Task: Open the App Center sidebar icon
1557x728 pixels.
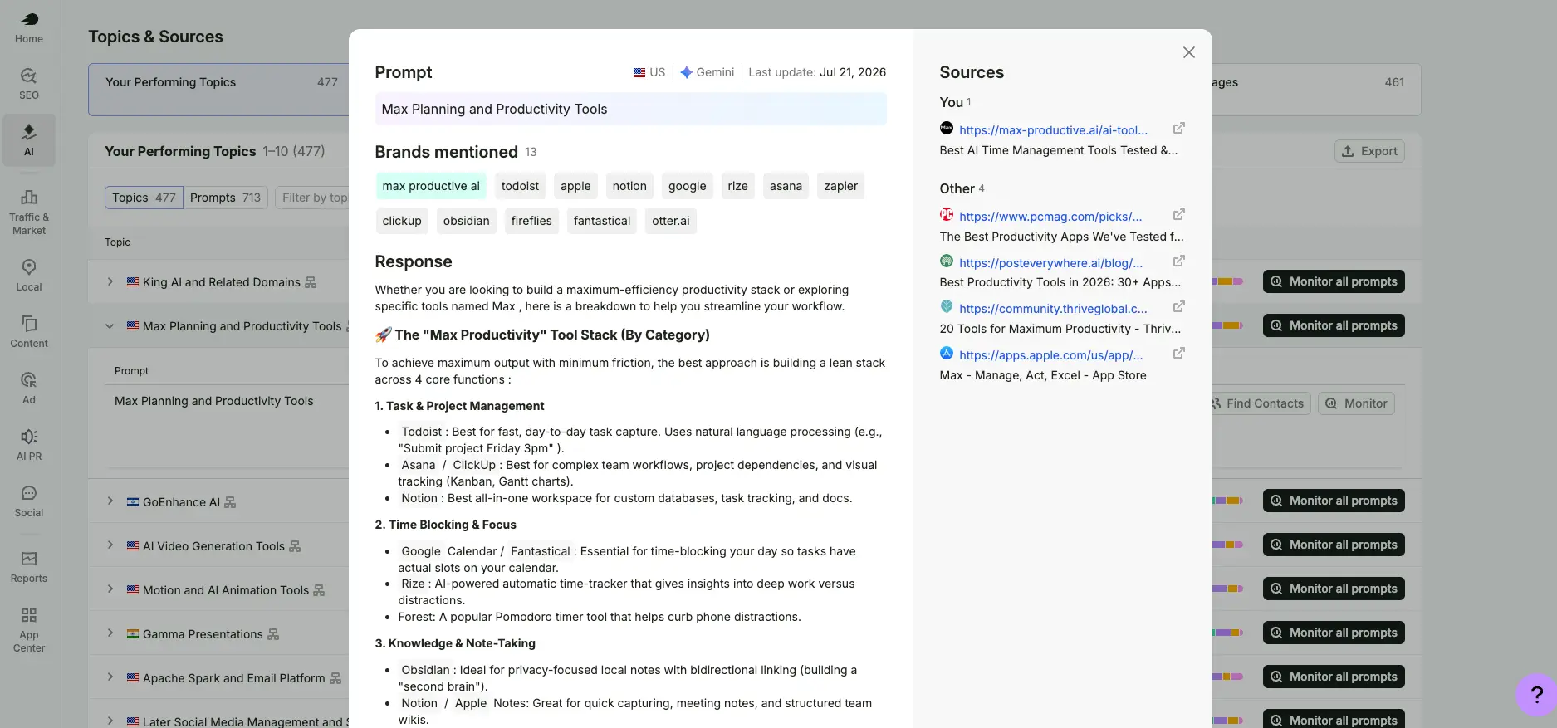Action: (x=28, y=629)
